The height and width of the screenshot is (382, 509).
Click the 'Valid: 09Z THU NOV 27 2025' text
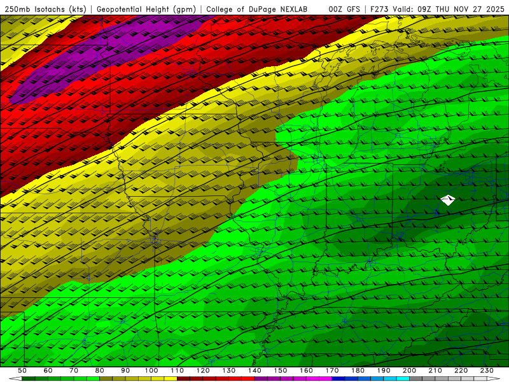(449, 9)
